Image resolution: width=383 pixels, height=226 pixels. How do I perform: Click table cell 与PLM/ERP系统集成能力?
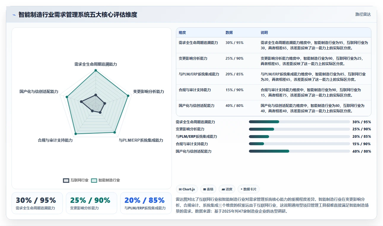(x=199, y=74)
